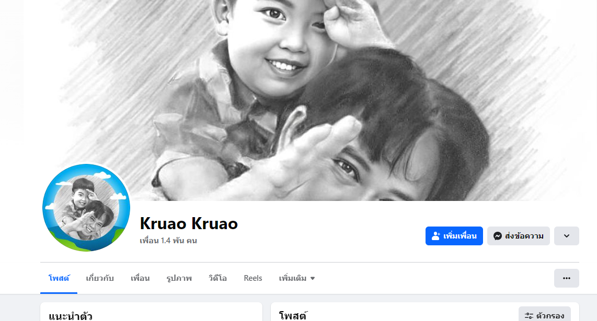Image resolution: width=597 pixels, height=321 pixels.
Task: Open the เกี่ยวกับ tab
Action: tap(100, 278)
